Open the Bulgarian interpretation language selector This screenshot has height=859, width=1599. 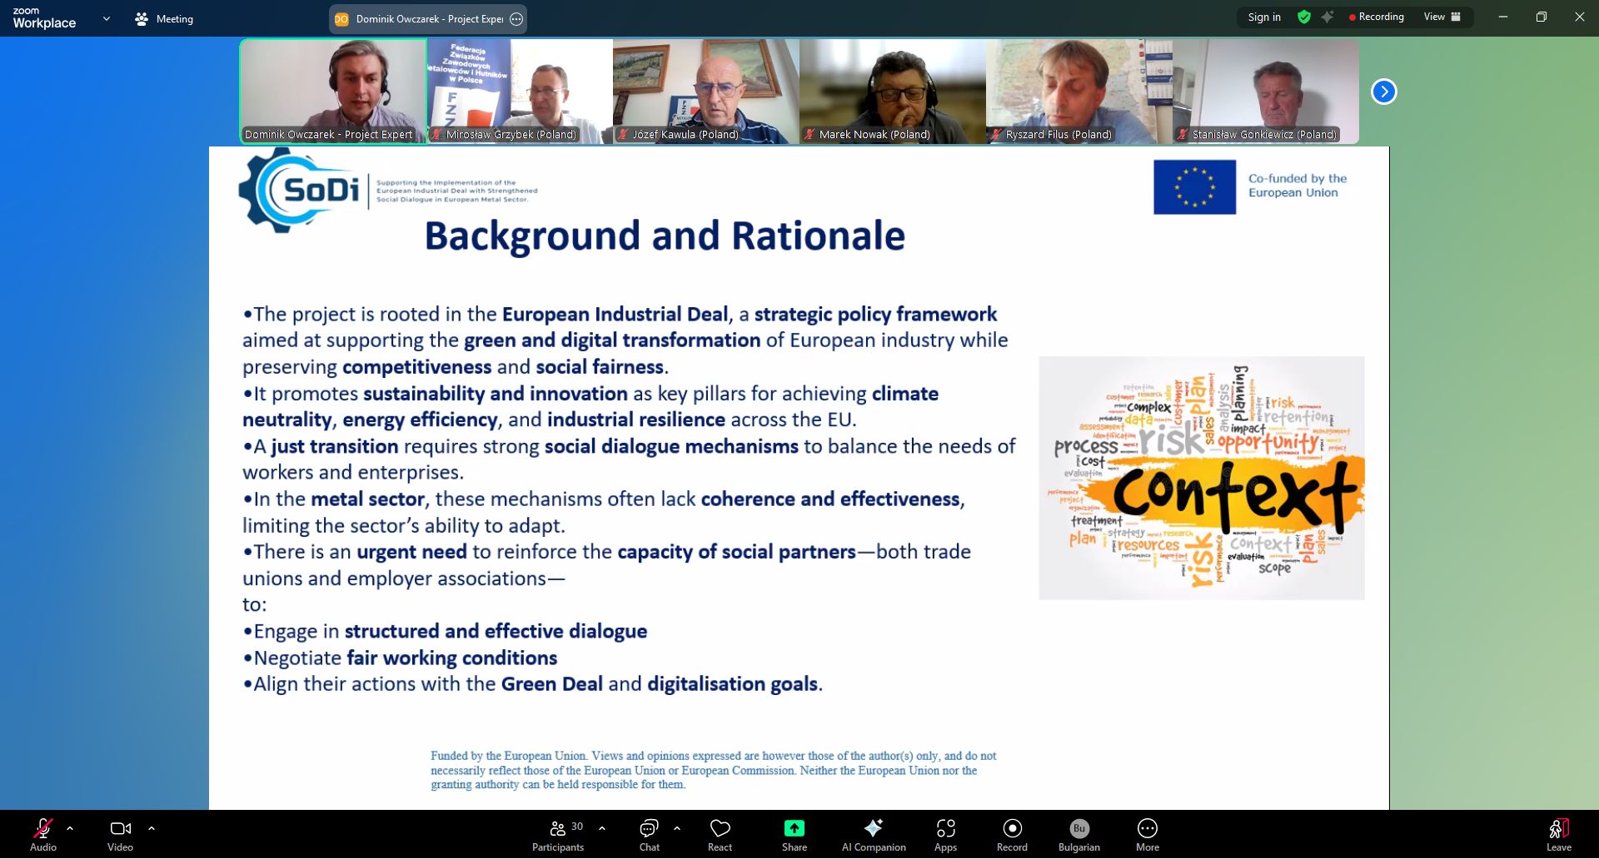pos(1079,835)
